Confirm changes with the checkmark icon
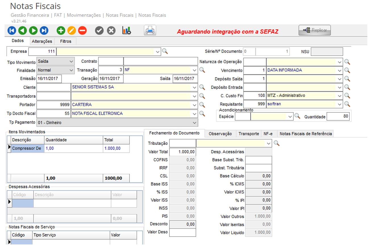This screenshot has height=247, width=371. [x=99, y=30]
